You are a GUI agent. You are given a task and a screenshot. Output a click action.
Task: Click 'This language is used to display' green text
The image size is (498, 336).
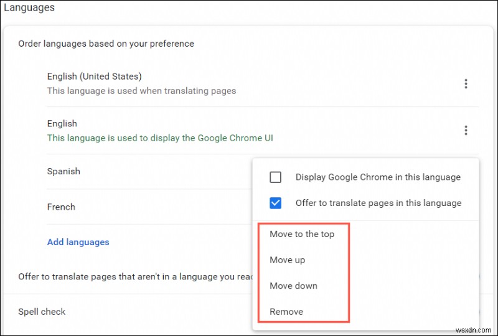[160, 138]
